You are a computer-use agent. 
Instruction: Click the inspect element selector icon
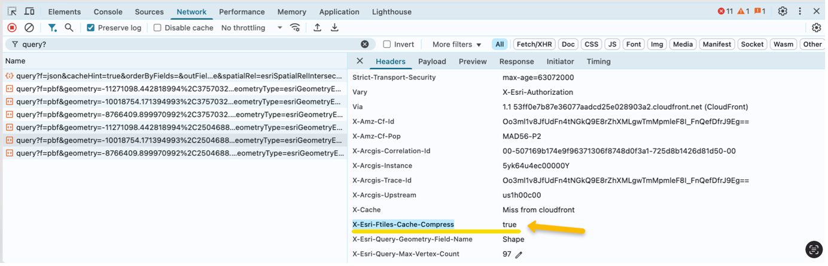click(x=12, y=11)
